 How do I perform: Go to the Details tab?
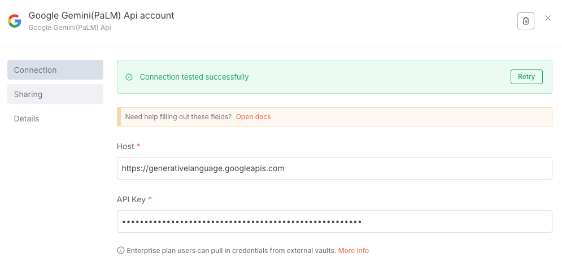(27, 119)
